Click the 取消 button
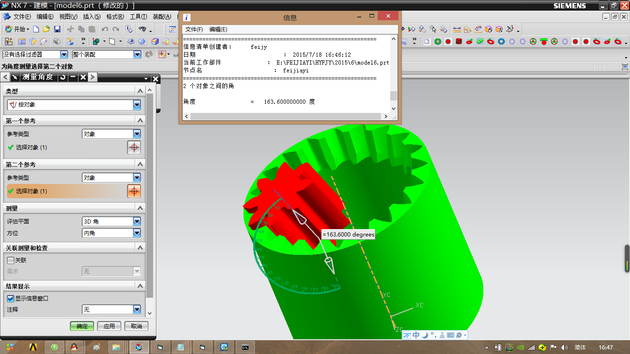 pos(137,326)
